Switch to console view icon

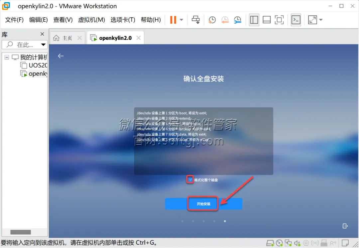click(x=296, y=20)
